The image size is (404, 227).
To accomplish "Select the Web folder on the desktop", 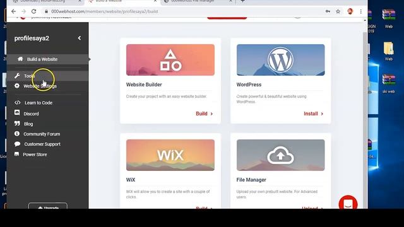I will point(389,51).
